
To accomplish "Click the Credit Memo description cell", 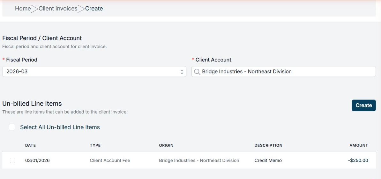I will [268, 161].
